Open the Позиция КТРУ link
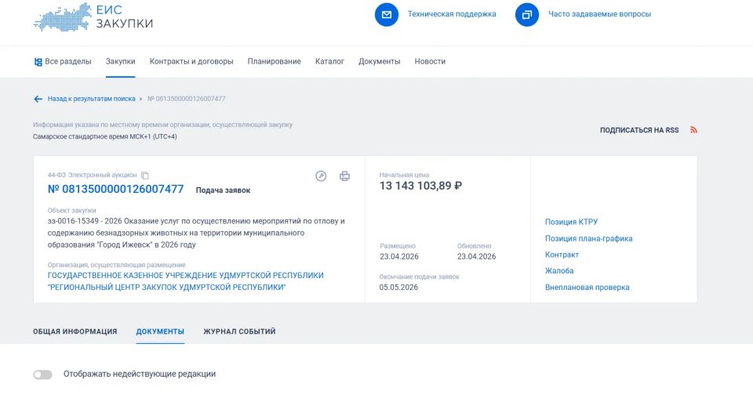Image resolution: width=753 pixels, height=398 pixels. tap(571, 222)
